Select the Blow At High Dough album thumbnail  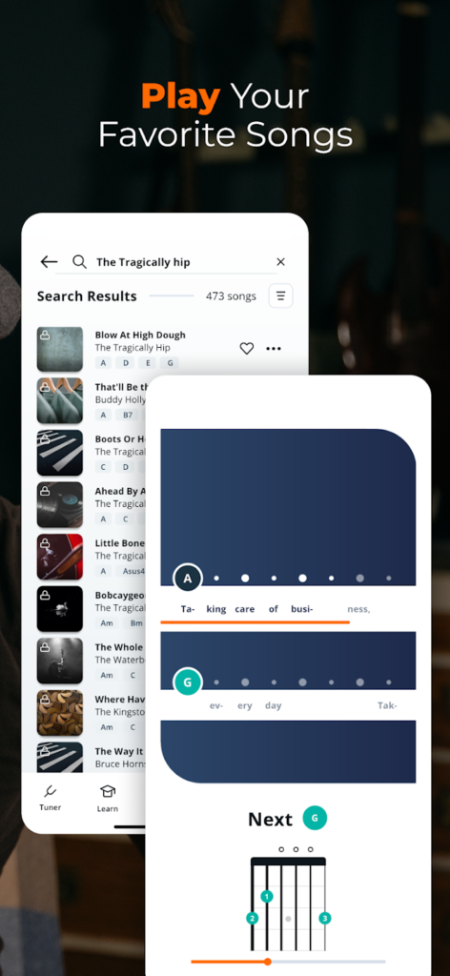(x=60, y=349)
